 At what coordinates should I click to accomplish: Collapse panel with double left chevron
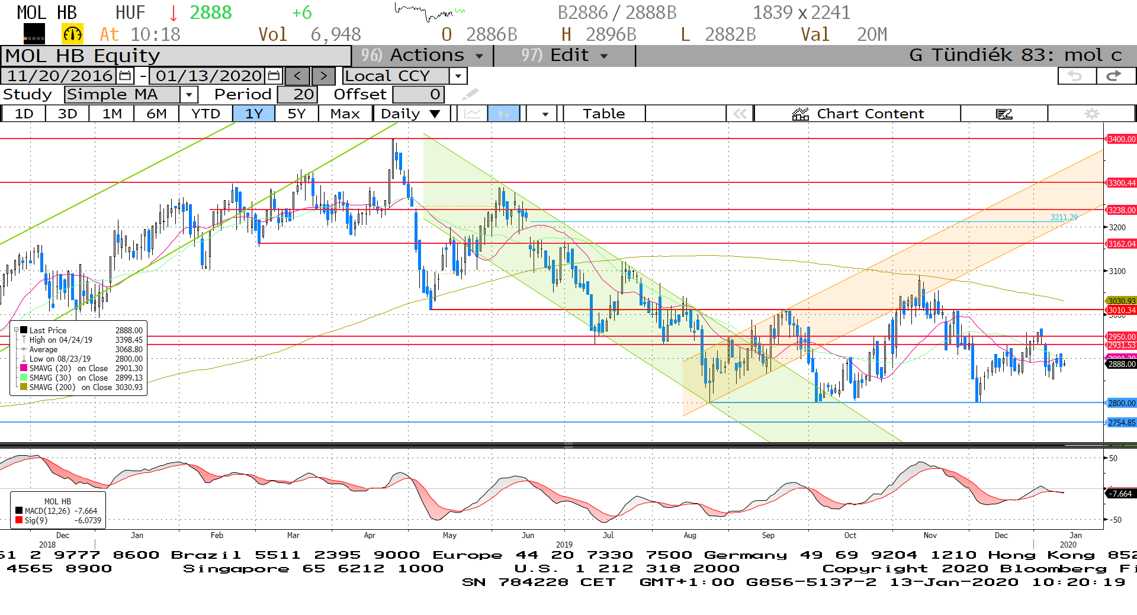(740, 114)
